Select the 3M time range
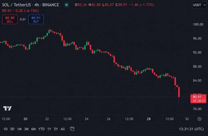This screenshot has width=208, height=136. (x=26, y=129)
